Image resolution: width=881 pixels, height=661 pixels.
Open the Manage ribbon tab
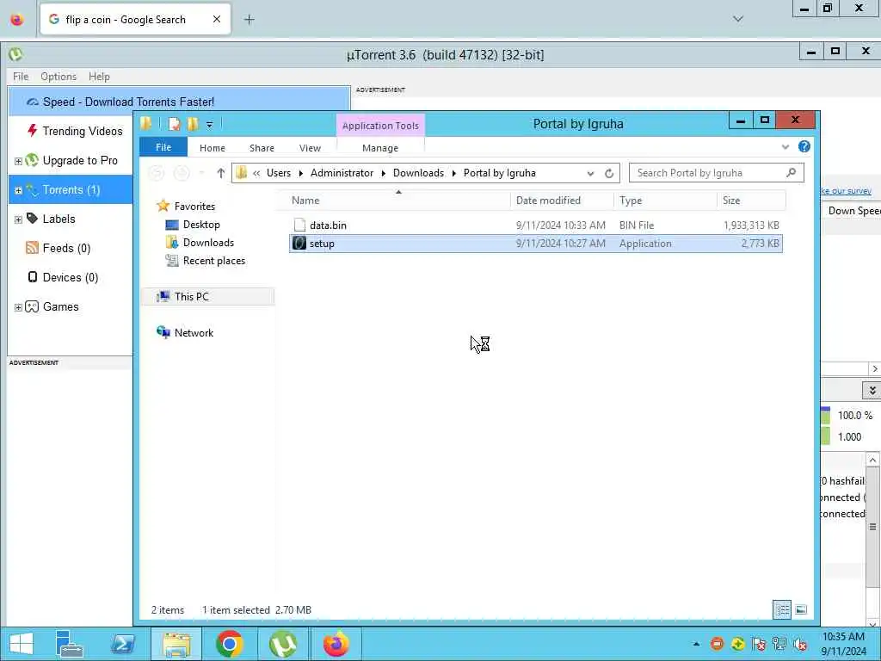pyautogui.click(x=379, y=148)
